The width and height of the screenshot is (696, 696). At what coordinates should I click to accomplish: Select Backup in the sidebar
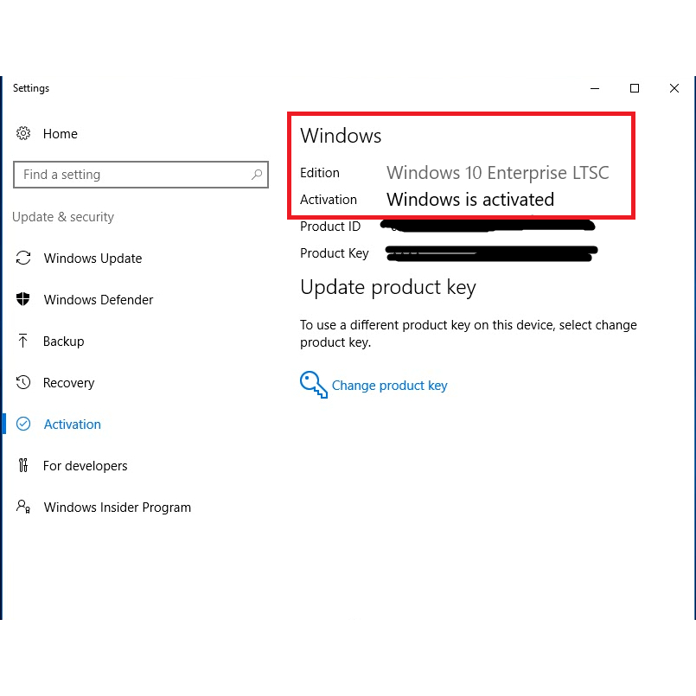[x=63, y=342]
